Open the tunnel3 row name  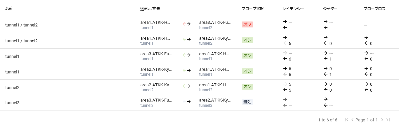point(13,103)
